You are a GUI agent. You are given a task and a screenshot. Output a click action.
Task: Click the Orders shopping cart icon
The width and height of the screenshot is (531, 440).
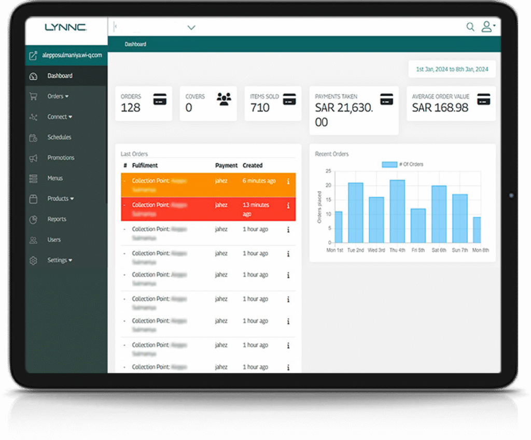[x=33, y=96]
